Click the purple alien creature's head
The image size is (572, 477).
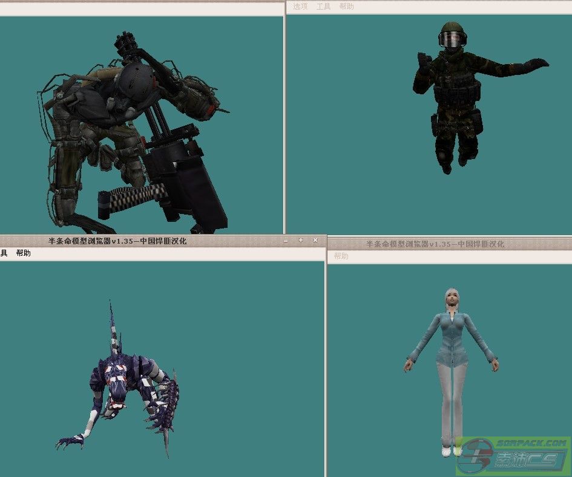(x=116, y=386)
